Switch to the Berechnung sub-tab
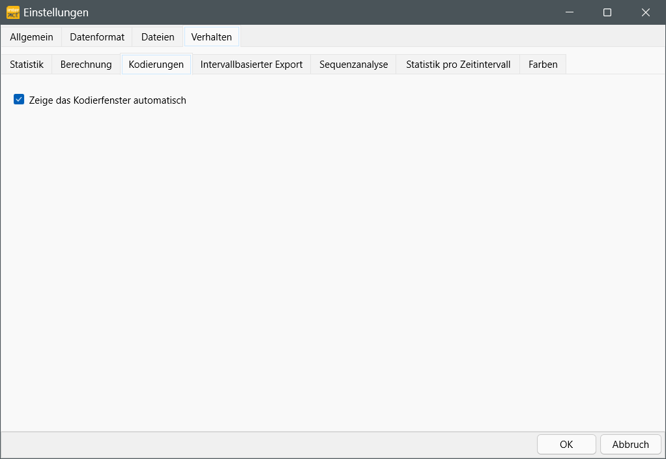The height and width of the screenshot is (459, 666). [x=86, y=64]
